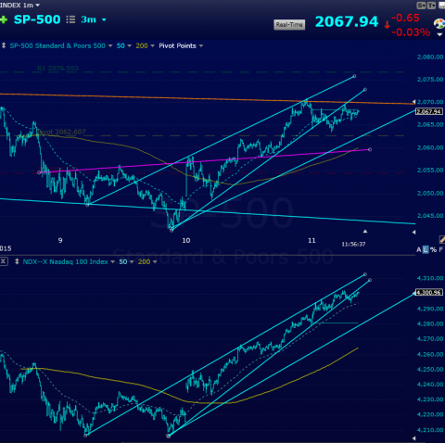Open the SP-500 chart's 200 moving average dropdown
The image size is (445, 443).
coord(145,45)
